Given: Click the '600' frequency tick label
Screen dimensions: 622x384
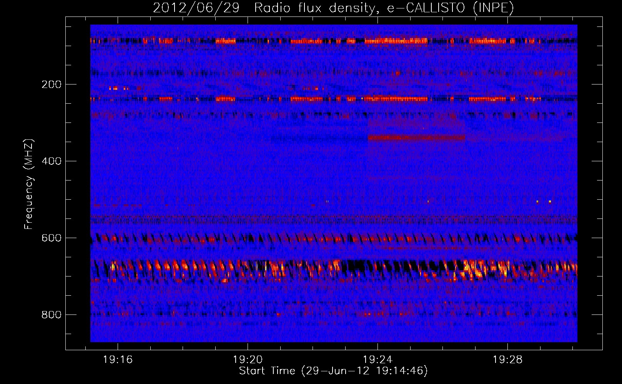Looking at the screenshot, I should [x=52, y=238].
